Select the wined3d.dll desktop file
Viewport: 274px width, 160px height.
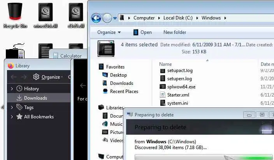pyautogui.click(x=46, y=16)
